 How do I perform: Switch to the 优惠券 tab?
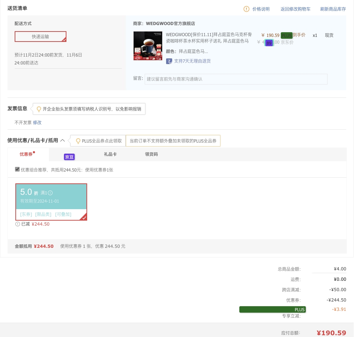[x=28, y=154]
